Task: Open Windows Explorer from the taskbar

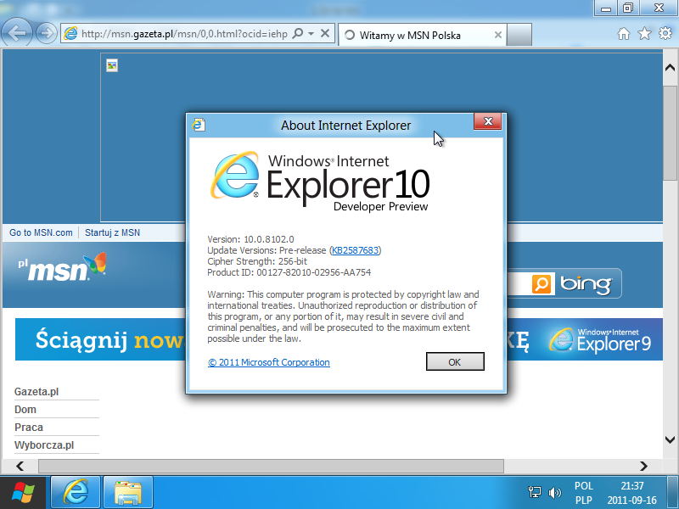Action: (x=128, y=493)
